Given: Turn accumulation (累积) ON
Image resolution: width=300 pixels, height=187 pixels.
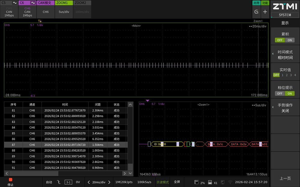Looking at the screenshot, I should [290, 40].
